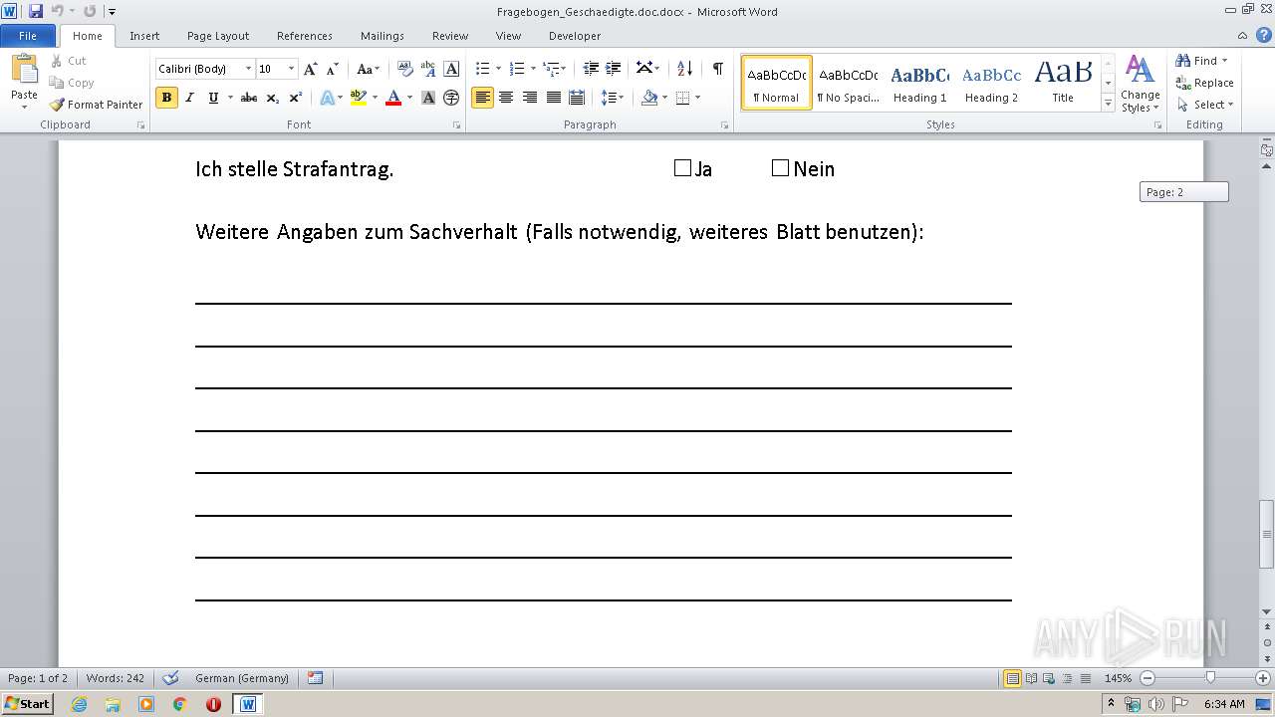Insert Enclose Characters symbol
The height and width of the screenshot is (717, 1275).
point(451,98)
